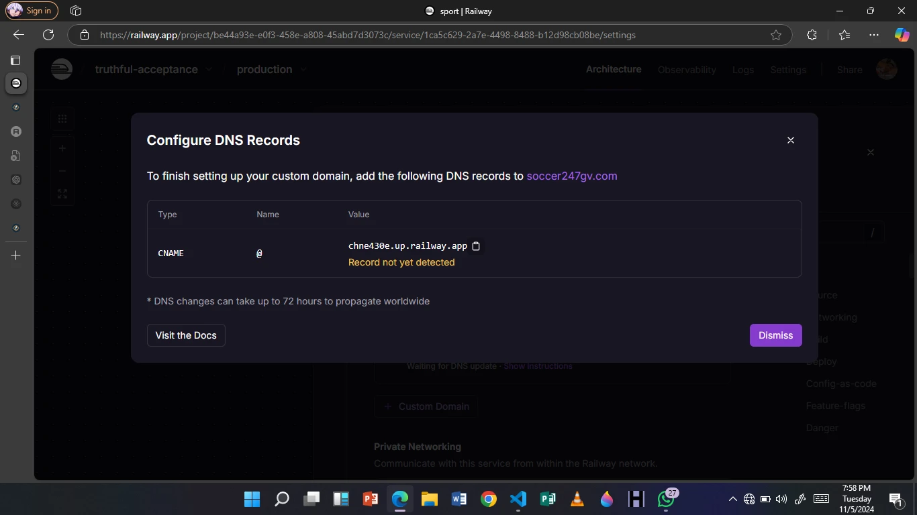Open Task View on taskbar
The image size is (917, 515).
coord(311,499)
